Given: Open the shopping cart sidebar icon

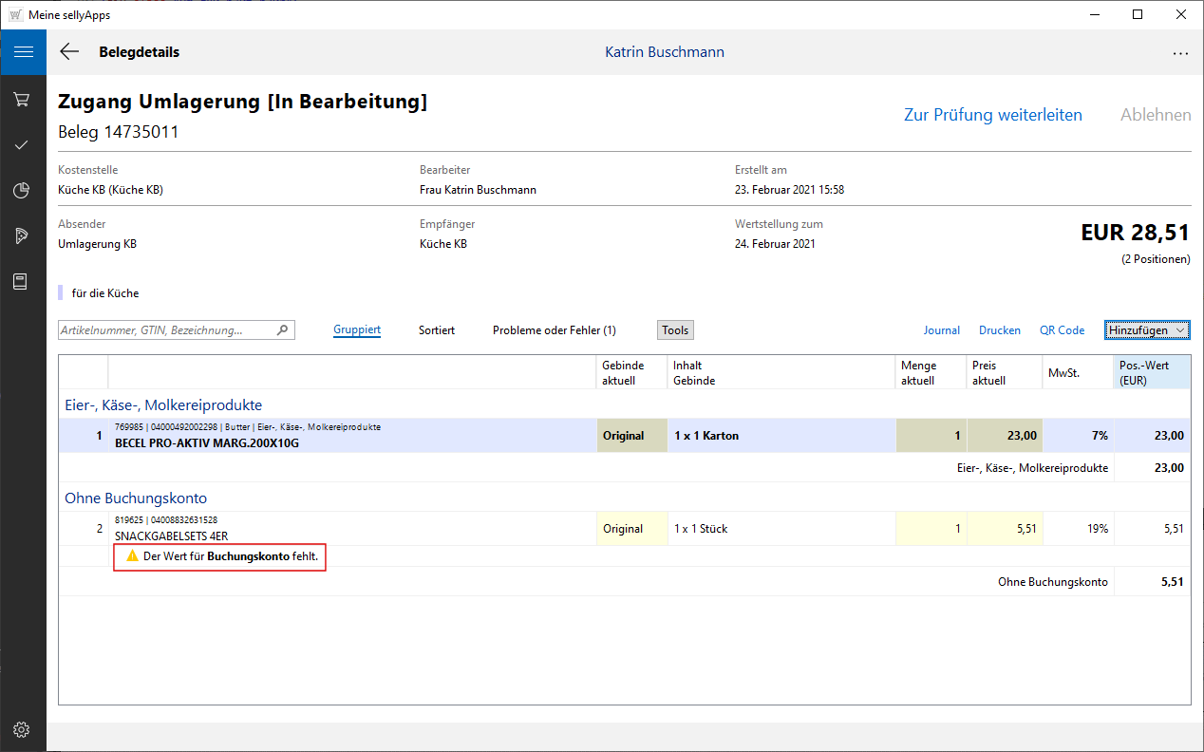Looking at the screenshot, I should coord(23,99).
